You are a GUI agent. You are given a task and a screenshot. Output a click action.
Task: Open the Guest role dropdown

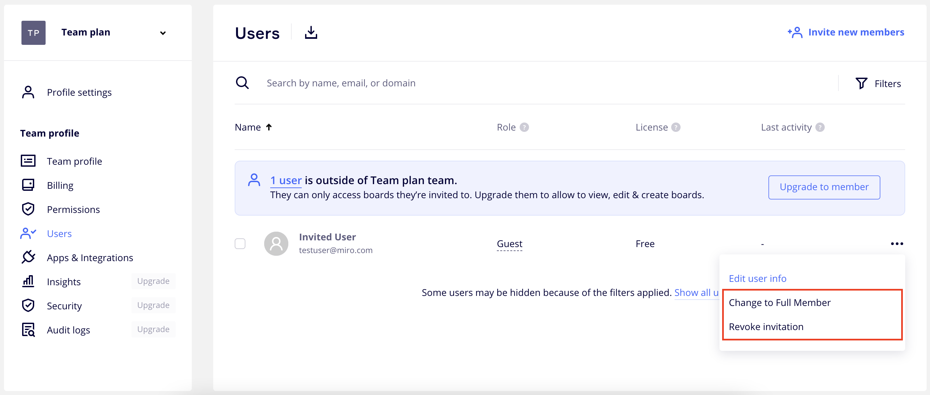pos(509,244)
